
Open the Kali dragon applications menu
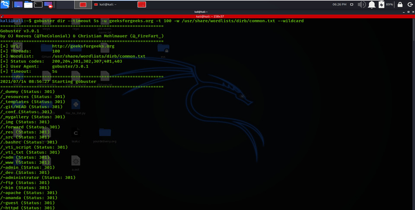(x=5, y=4)
